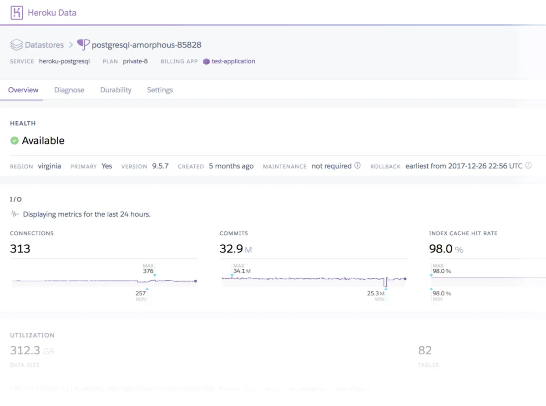Open the Durability tab
546x406 pixels.
point(116,90)
